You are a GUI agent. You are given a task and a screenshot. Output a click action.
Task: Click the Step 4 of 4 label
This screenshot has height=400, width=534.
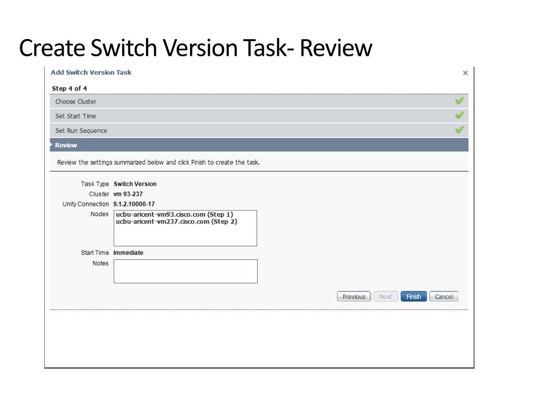(x=69, y=89)
